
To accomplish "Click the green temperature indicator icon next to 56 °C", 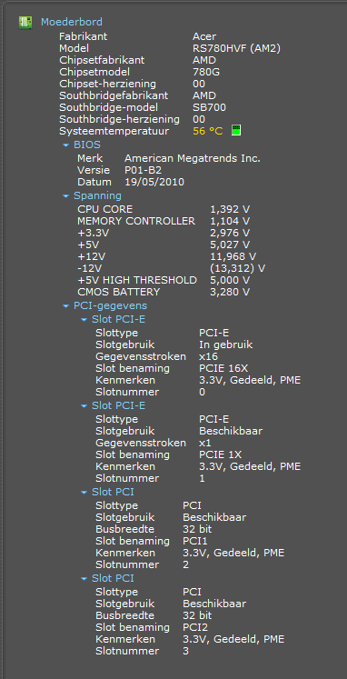I will click(x=236, y=130).
